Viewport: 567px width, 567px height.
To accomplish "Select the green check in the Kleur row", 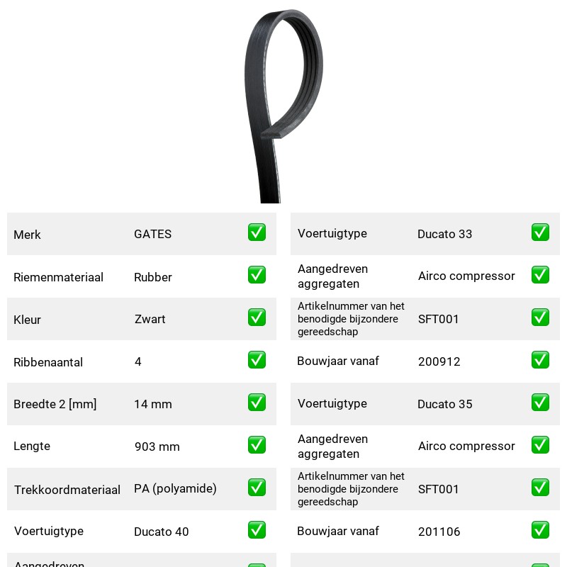I will (x=257, y=317).
